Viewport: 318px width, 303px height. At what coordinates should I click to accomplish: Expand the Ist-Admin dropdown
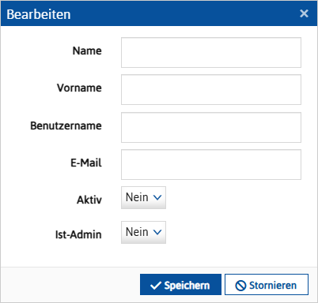(x=143, y=232)
